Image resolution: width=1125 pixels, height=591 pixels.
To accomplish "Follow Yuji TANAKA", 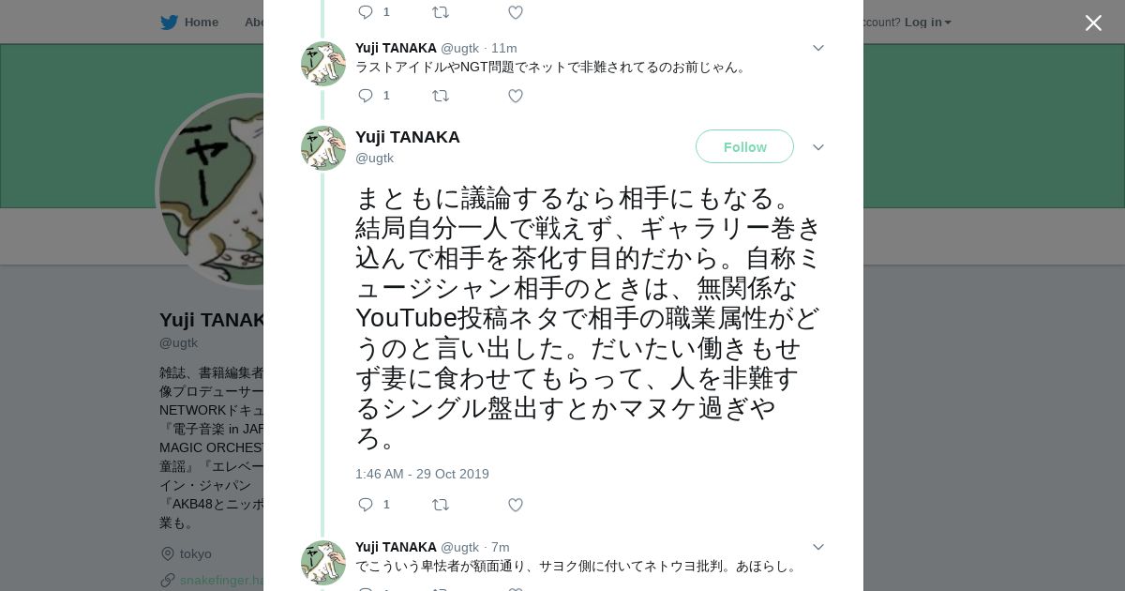I will point(744,146).
